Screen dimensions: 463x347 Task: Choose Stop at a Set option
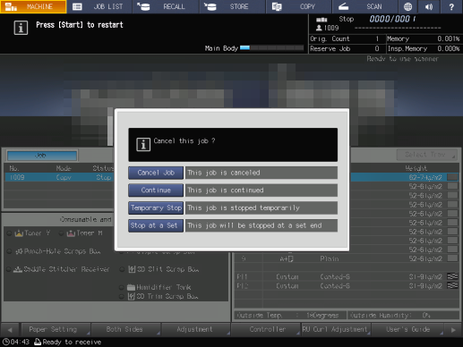tap(156, 225)
